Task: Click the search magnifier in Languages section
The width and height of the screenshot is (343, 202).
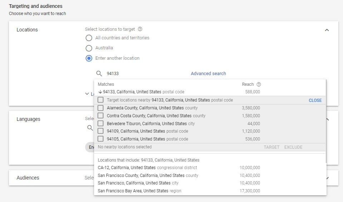Action: pos(90,128)
